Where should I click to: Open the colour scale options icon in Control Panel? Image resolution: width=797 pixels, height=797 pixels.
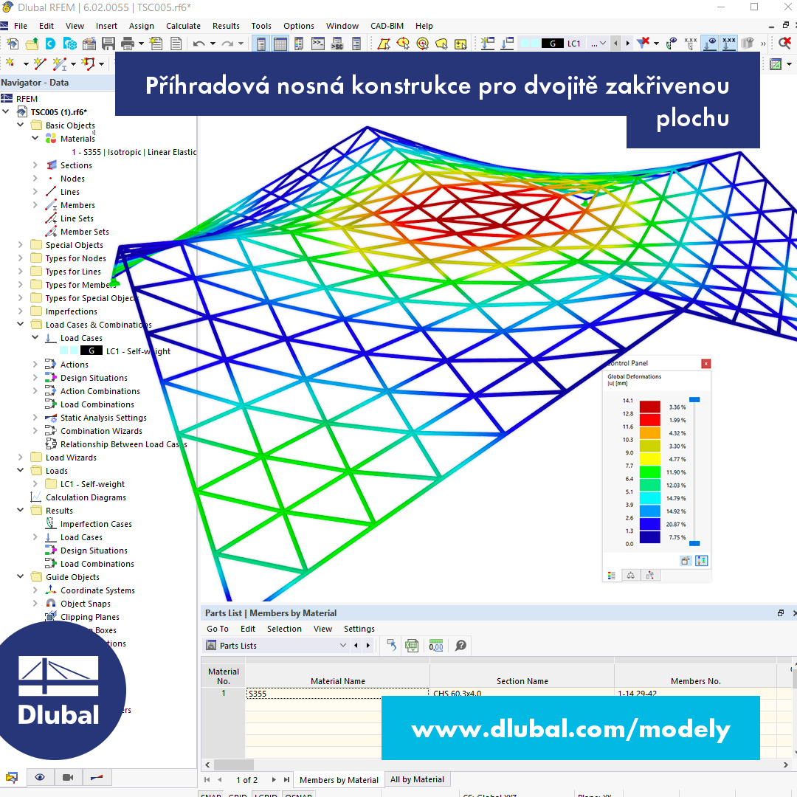pos(686,561)
